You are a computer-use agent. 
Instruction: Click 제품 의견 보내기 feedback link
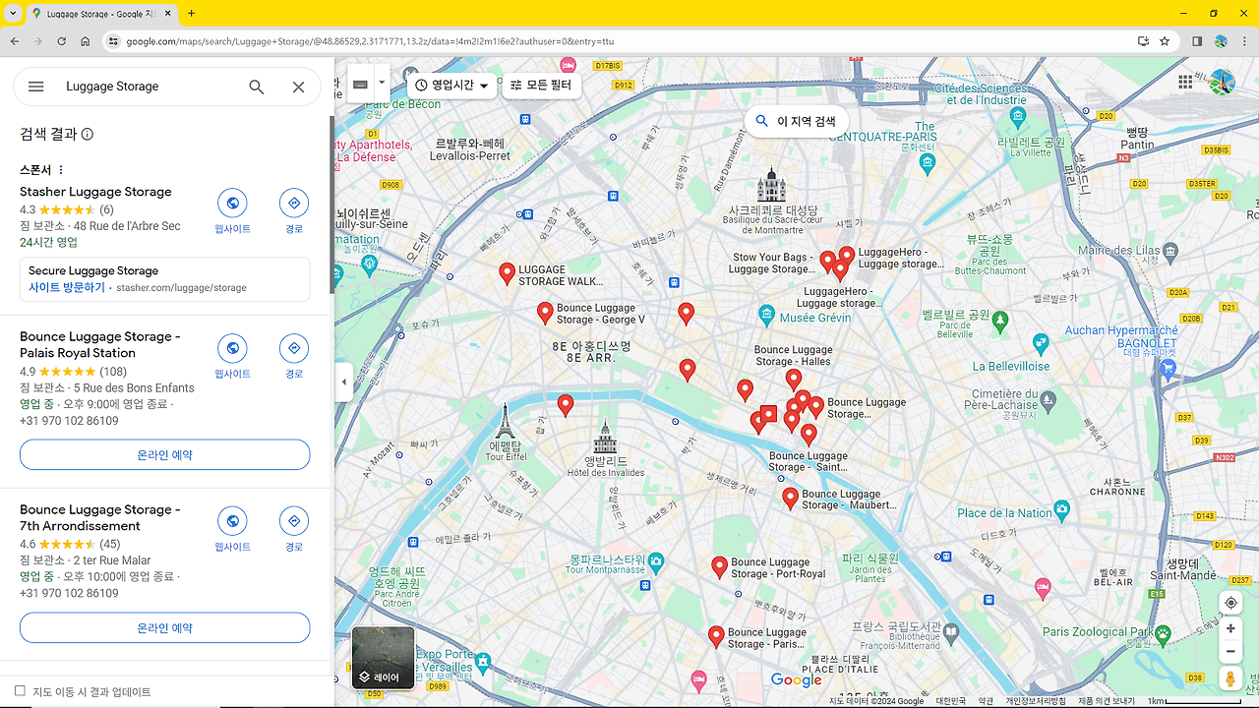tap(1107, 701)
